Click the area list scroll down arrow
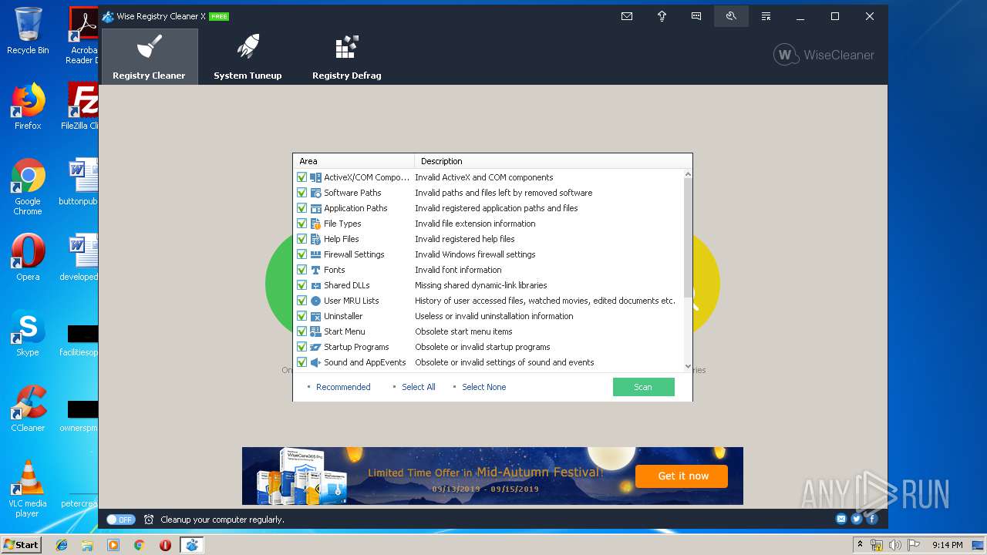Viewport: 987px width, 555px height. (688, 366)
